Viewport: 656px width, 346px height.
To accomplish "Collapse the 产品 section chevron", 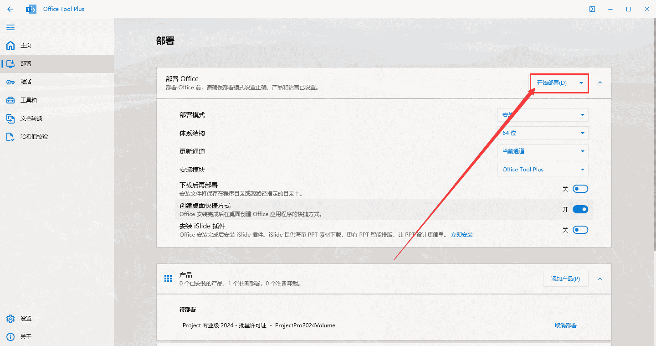I will pyautogui.click(x=600, y=279).
